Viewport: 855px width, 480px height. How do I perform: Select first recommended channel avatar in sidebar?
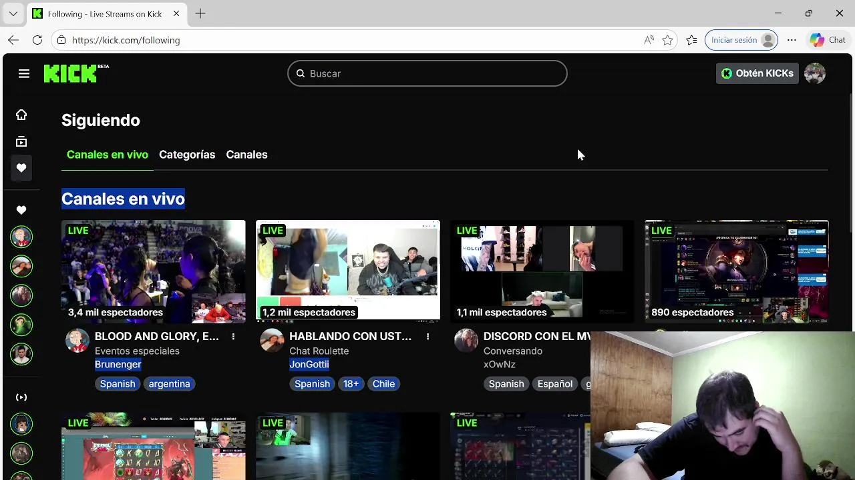pyautogui.click(x=21, y=424)
